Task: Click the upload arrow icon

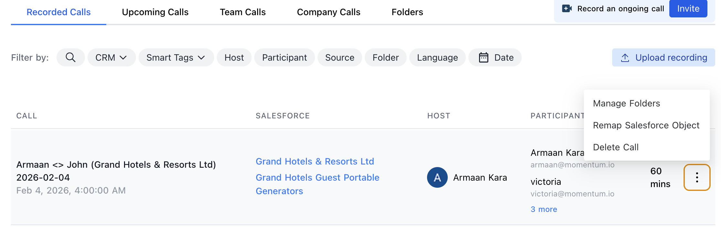Action: 625,58
